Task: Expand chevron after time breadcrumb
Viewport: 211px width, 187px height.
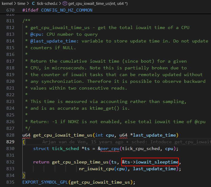Action: pos(28,3)
